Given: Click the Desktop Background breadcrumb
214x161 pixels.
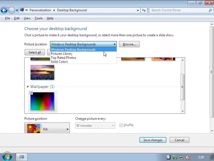Looking at the screenshot, I should [x=72, y=10].
